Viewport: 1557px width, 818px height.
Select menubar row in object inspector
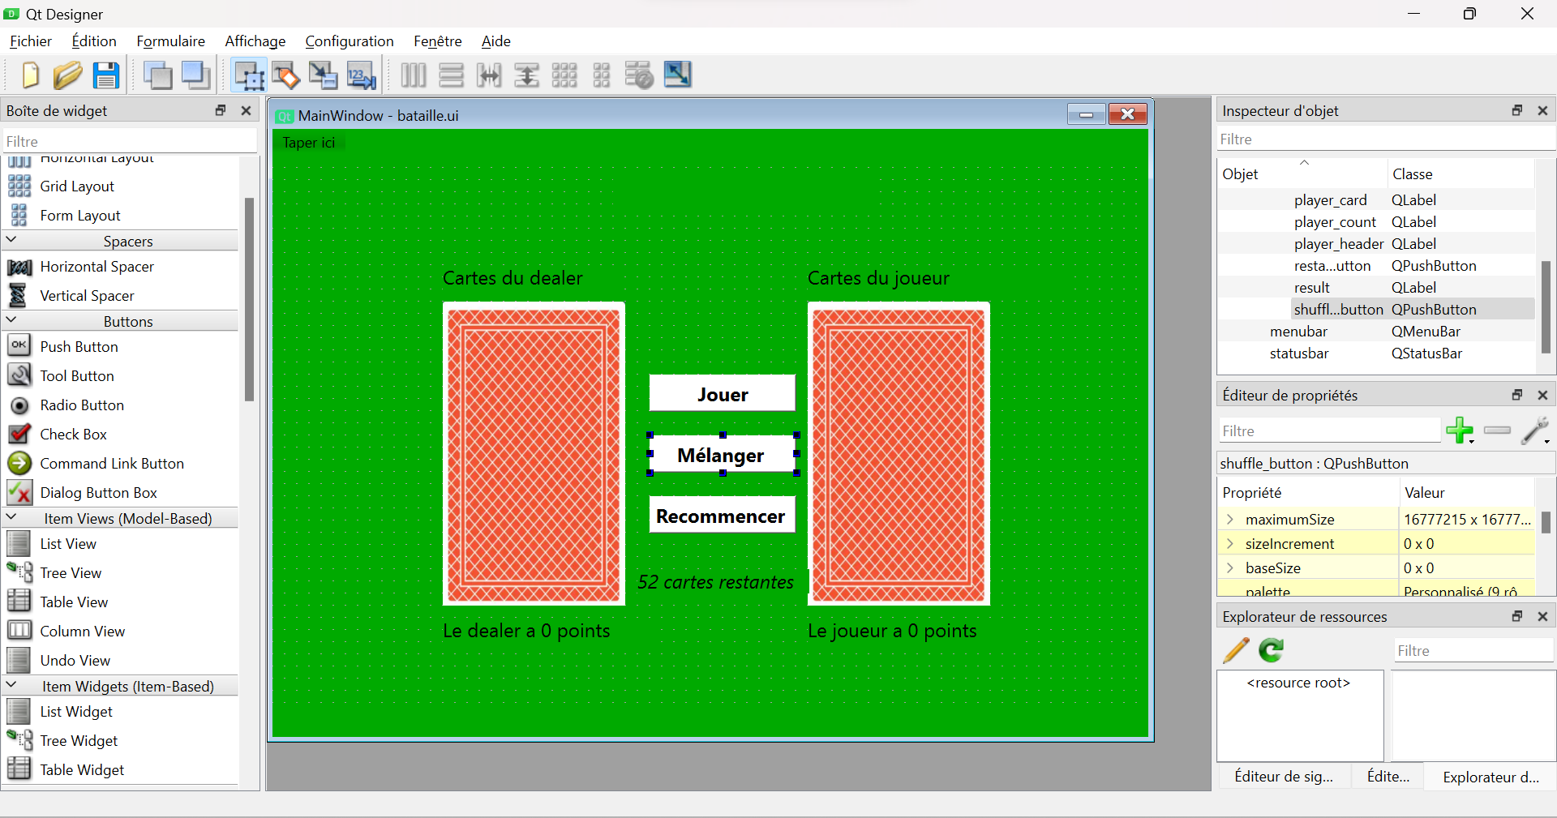tap(1298, 331)
